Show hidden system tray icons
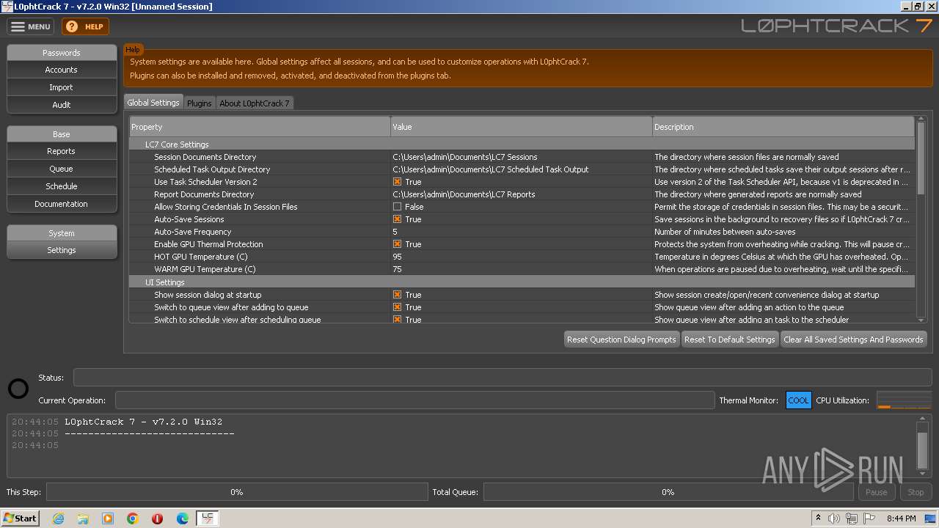Viewport: 939px width, 528px height. (x=817, y=518)
